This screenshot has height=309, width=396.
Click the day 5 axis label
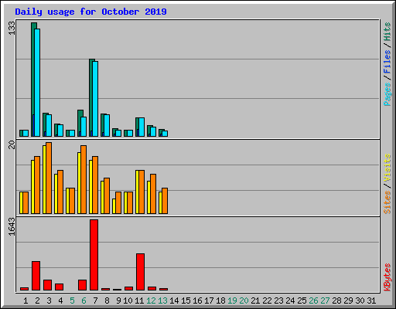[72, 301]
